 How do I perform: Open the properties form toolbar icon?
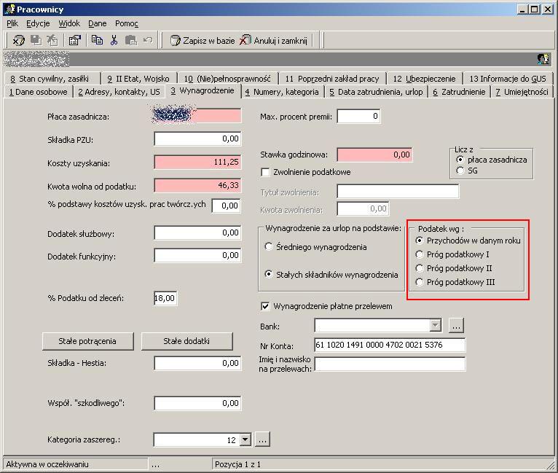point(75,40)
